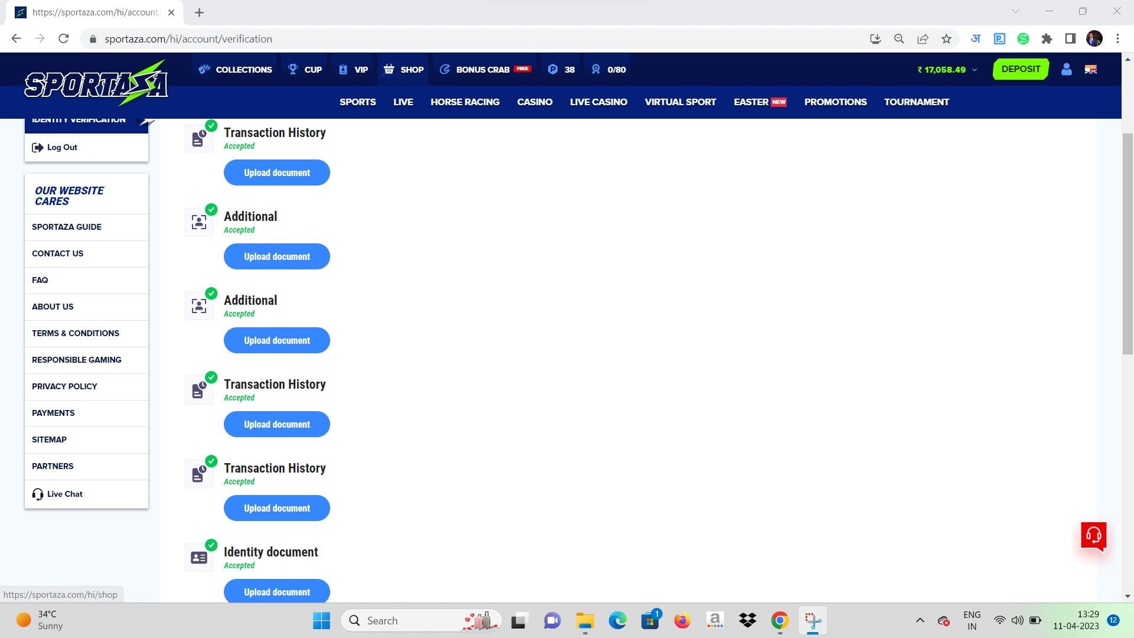Screen dimensions: 1134x638
Task: Open the Chrome extensions puzzle icon
Action: [1047, 39]
